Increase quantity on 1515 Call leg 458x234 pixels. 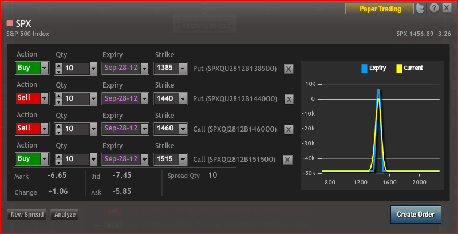coord(59,157)
